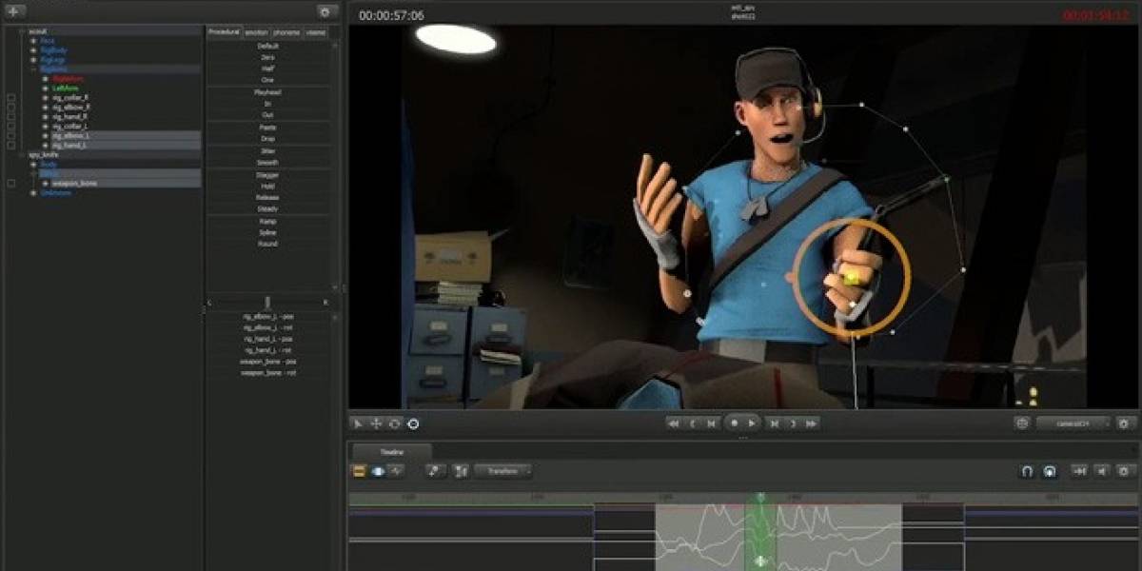Toggle the first snap magnet icon in timeline
The height and width of the screenshot is (571, 1142).
pos(1027,471)
